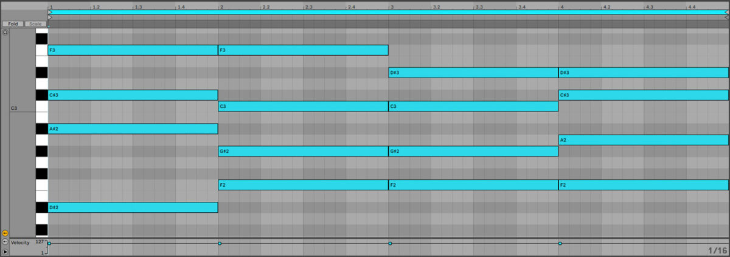Click the F2 white piano key

(41, 185)
